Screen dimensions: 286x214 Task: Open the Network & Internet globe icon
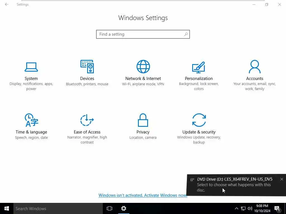143,67
